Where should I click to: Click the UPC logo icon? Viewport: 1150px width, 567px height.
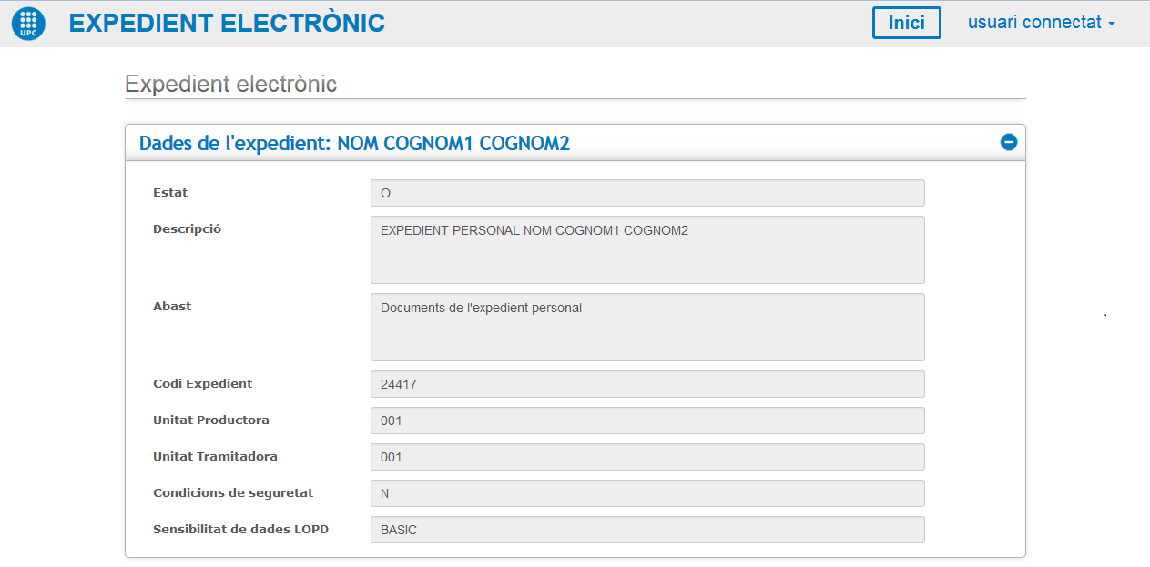click(28, 24)
